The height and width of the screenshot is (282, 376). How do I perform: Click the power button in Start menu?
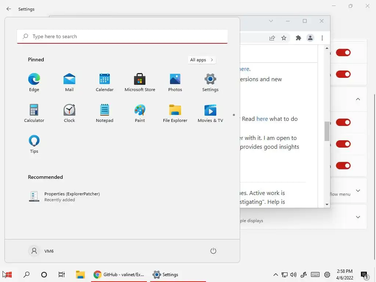(213, 251)
